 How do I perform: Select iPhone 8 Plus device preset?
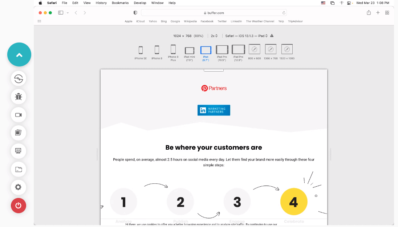[x=173, y=53]
